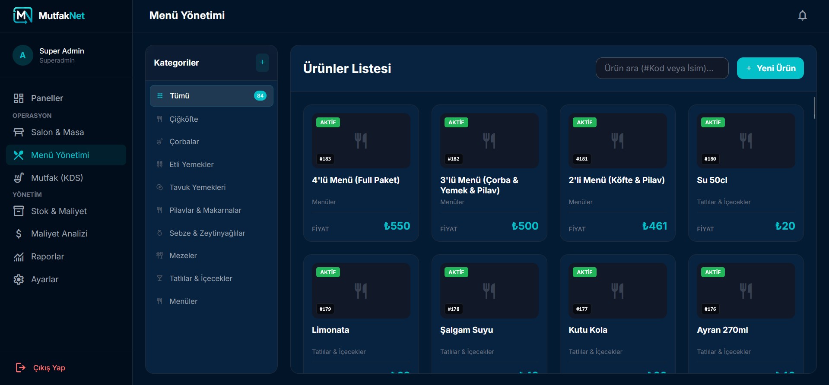Open the Su 50cl product card
This screenshot has width=829, height=385.
click(746, 173)
